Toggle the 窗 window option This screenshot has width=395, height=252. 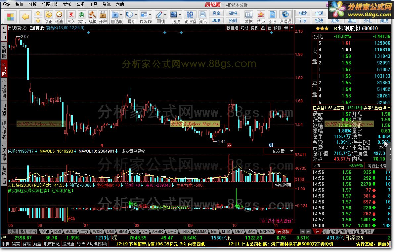pyautogui.click(x=270, y=28)
